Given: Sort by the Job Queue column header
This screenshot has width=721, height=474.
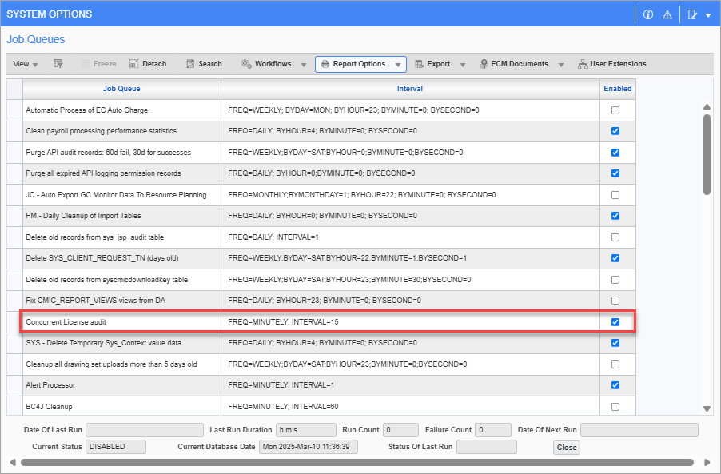Looking at the screenshot, I should click(121, 89).
